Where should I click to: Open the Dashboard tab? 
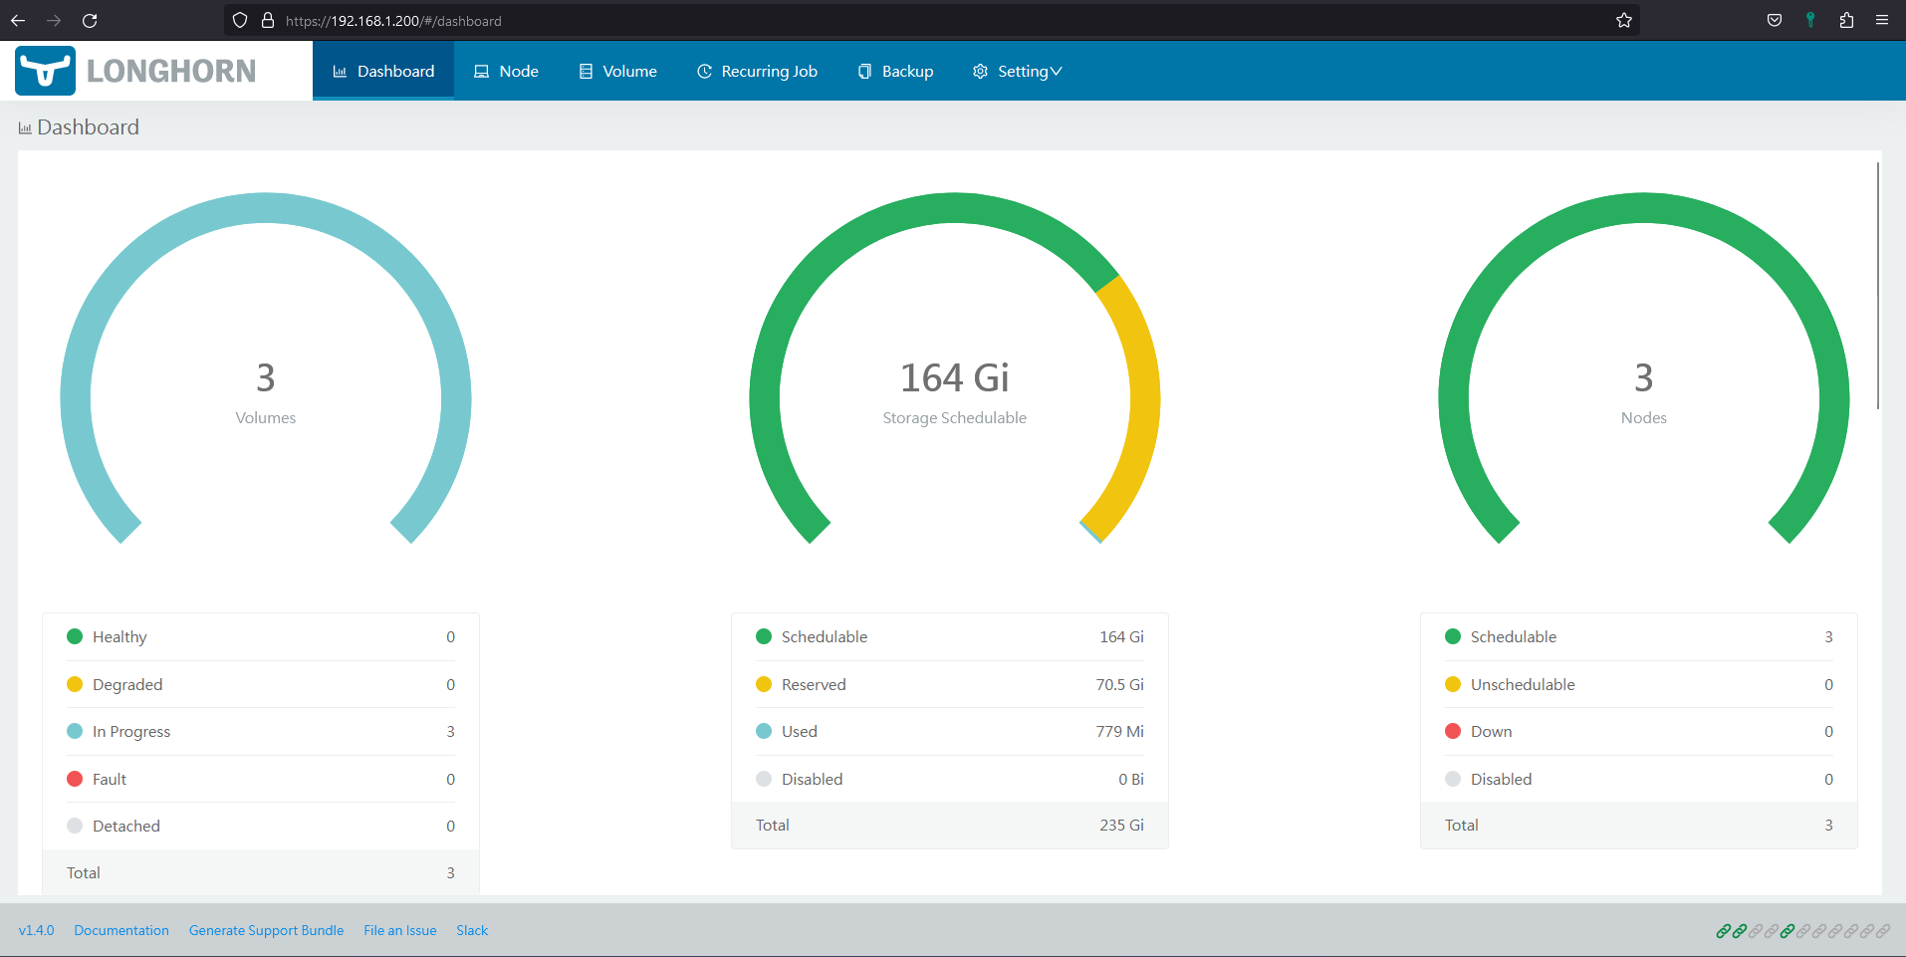[383, 71]
